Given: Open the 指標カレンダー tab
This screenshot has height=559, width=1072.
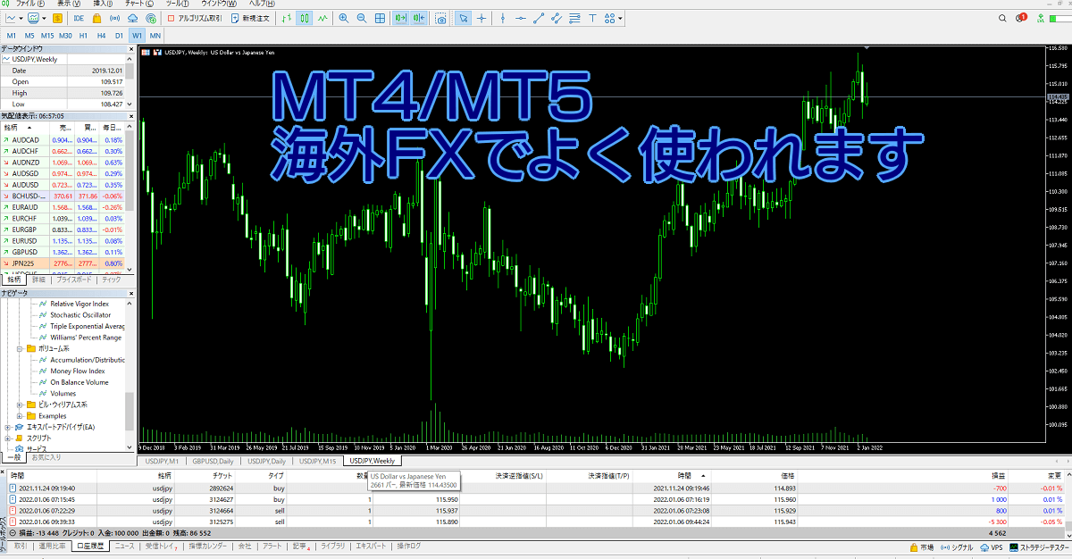Looking at the screenshot, I should (x=207, y=546).
